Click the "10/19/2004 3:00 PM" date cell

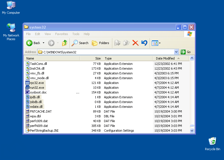tap(168, 111)
